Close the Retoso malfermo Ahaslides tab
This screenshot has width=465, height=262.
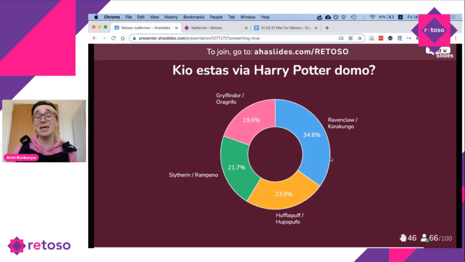coord(176,28)
